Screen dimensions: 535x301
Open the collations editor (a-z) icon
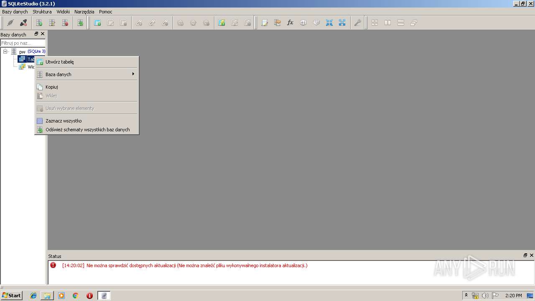[303, 23]
